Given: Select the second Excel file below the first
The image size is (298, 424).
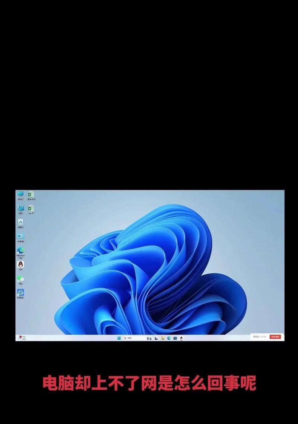Looking at the screenshot, I should (x=31, y=209).
